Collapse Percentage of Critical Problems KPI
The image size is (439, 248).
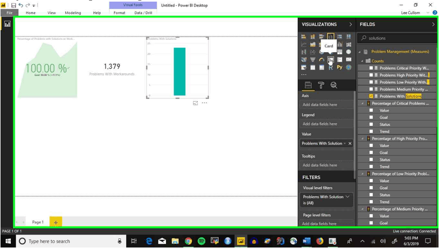(363, 103)
